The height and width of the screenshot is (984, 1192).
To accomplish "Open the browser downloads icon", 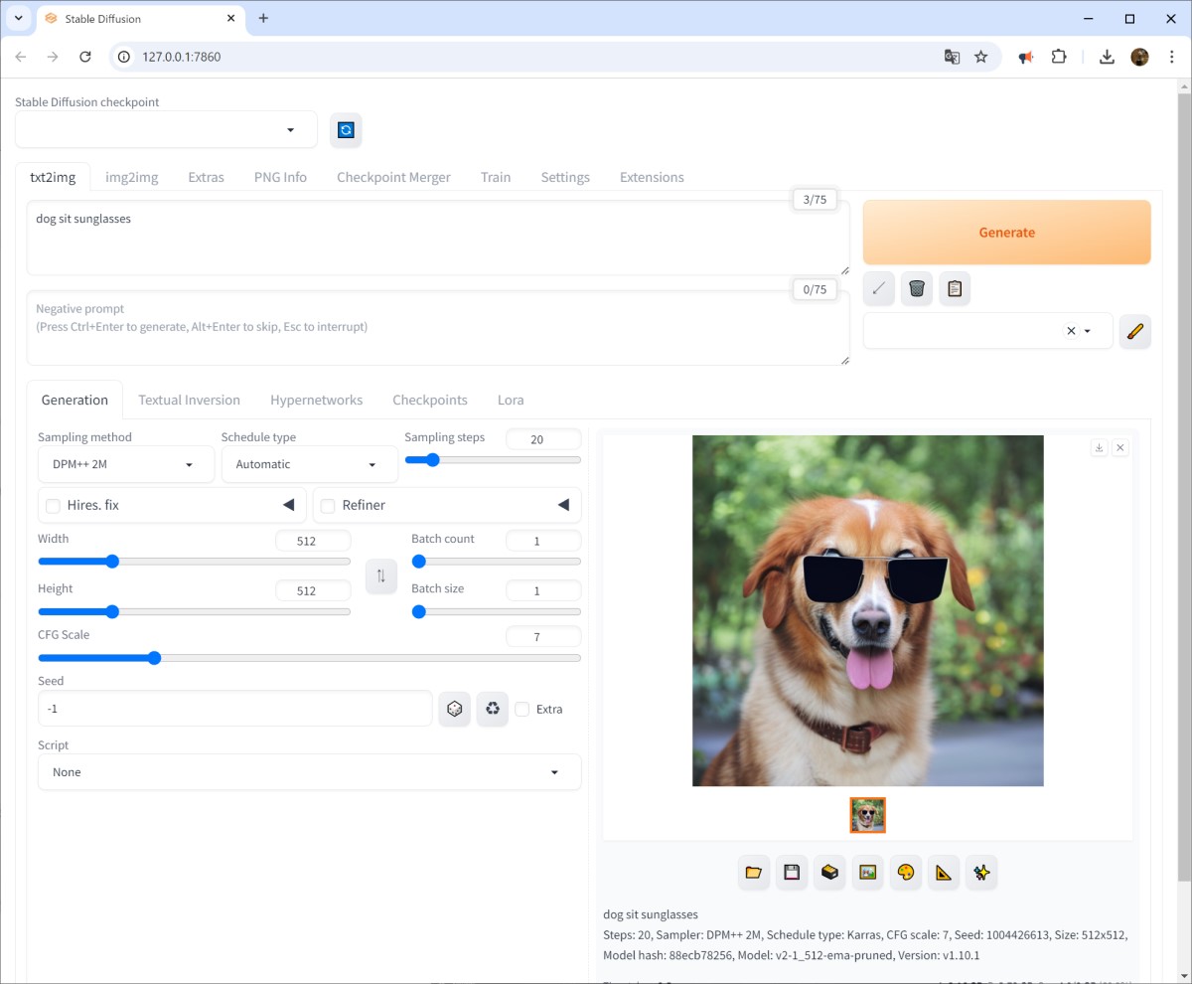I will tap(1107, 57).
